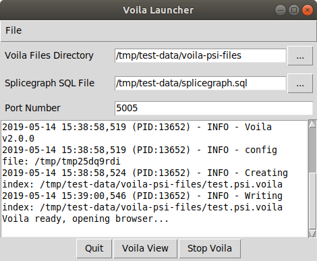Click the log line ending 'INFO - config'
The width and height of the screenshot is (317, 261).
coord(140,150)
